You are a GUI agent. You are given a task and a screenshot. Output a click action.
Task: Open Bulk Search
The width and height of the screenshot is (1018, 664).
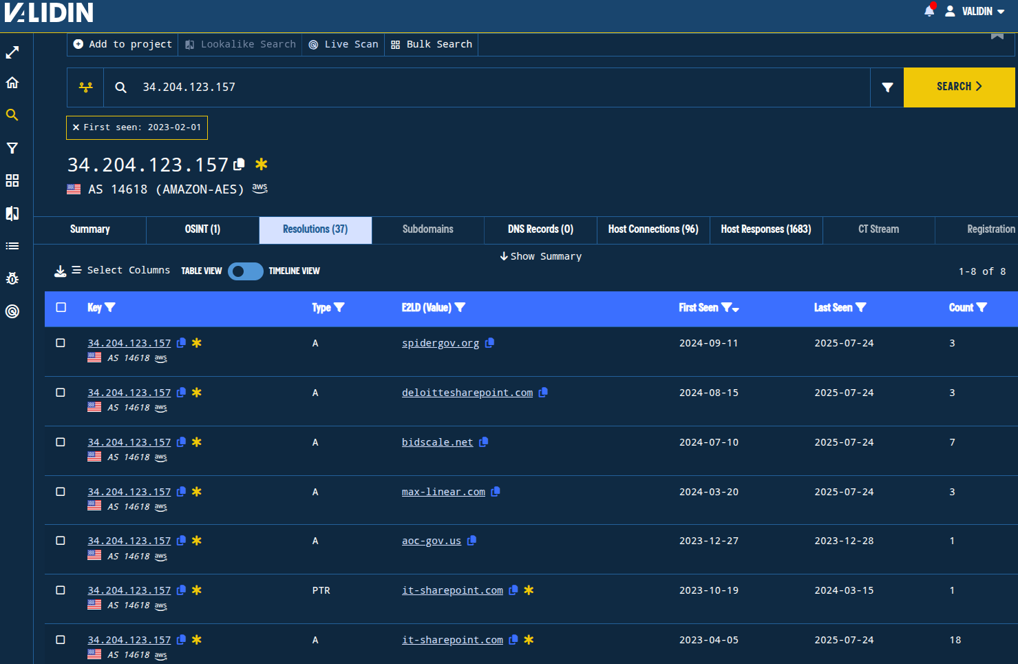click(x=432, y=44)
